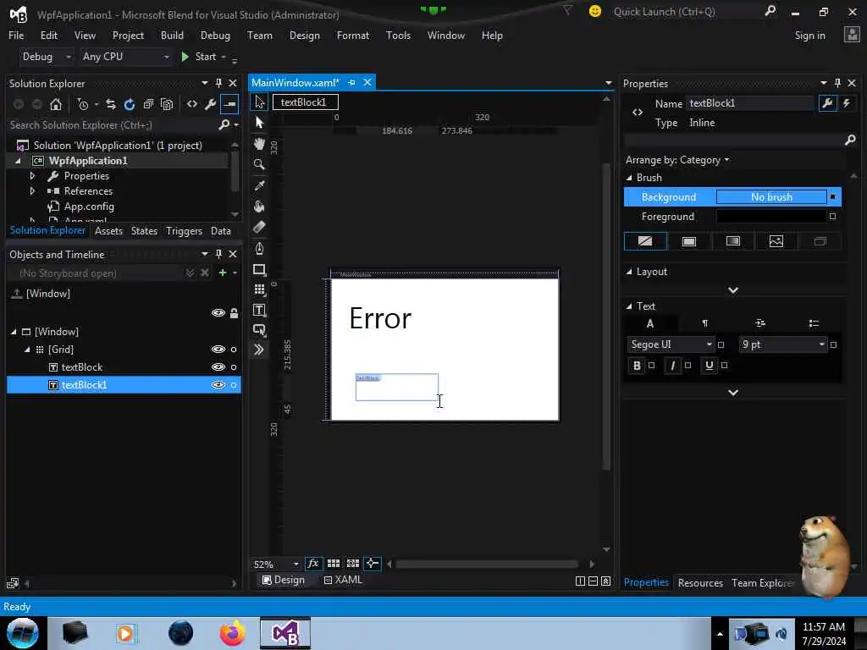The height and width of the screenshot is (650, 867).
Task: Click the Events lightning bolt icon
Action: click(x=847, y=103)
